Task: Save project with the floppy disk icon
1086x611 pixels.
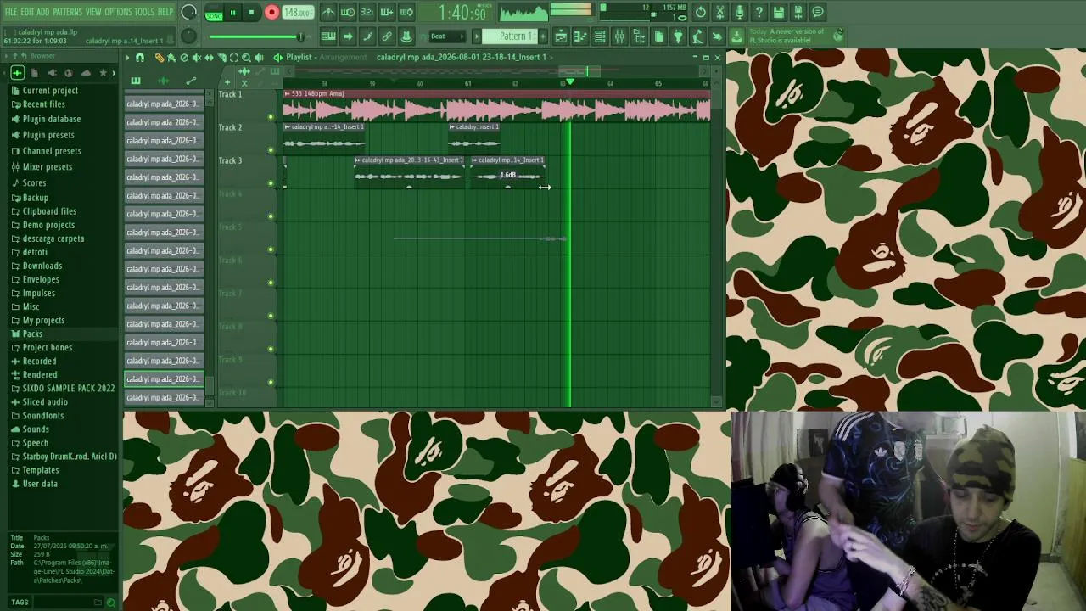Action: [x=779, y=12]
